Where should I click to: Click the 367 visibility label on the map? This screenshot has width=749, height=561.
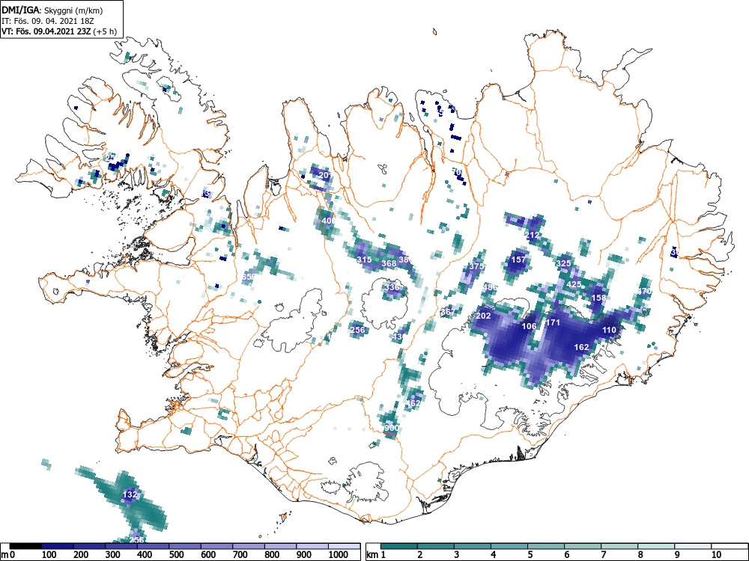pyautogui.click(x=448, y=312)
